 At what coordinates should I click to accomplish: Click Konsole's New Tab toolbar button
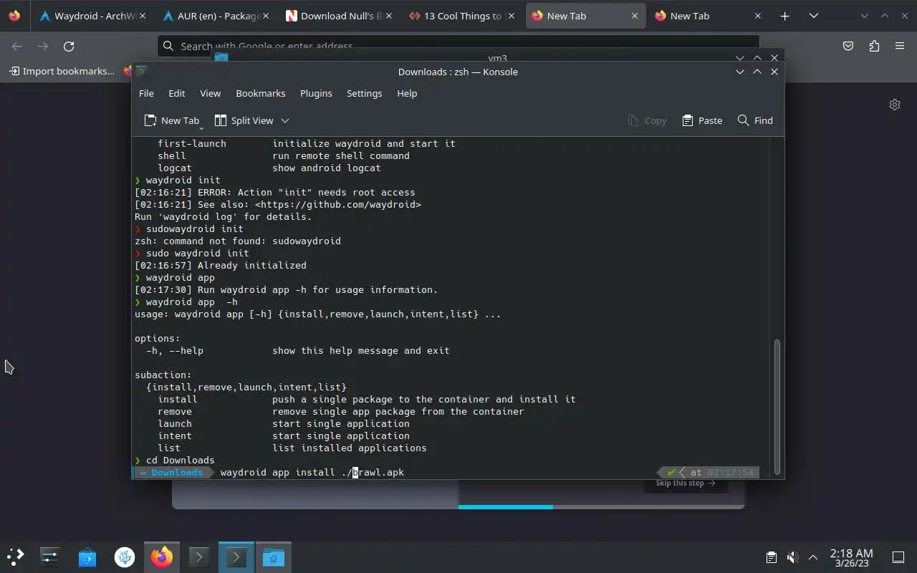tap(171, 120)
